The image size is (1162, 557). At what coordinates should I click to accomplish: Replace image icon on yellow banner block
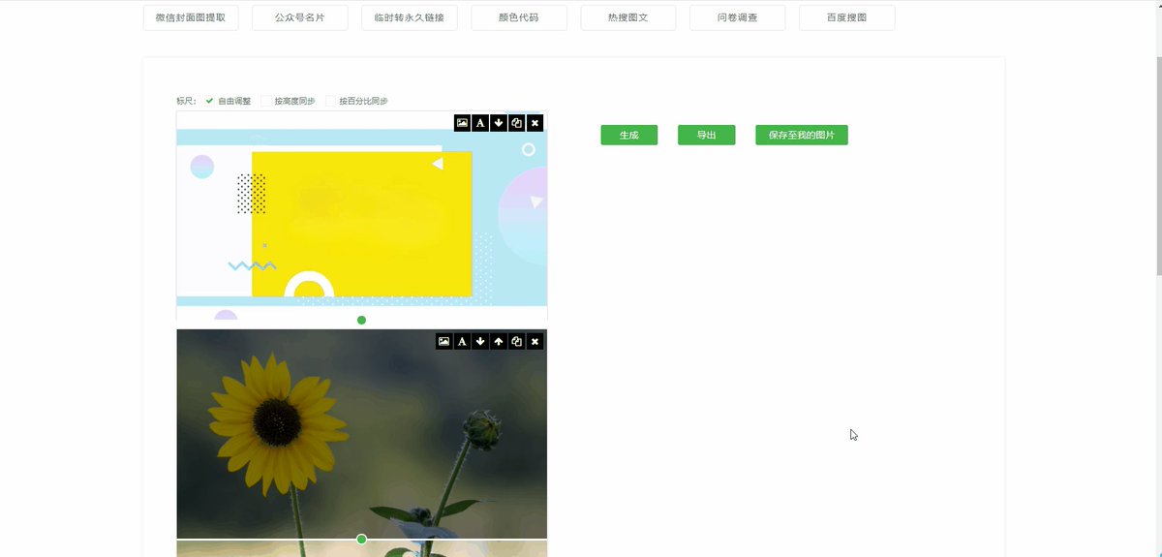(462, 123)
